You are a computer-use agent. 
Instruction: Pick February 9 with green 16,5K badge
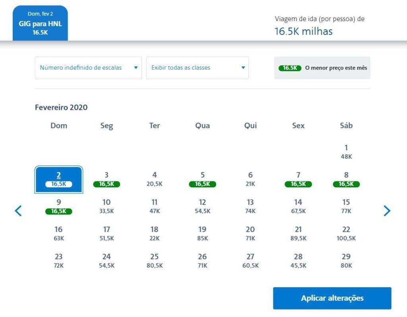click(x=59, y=206)
